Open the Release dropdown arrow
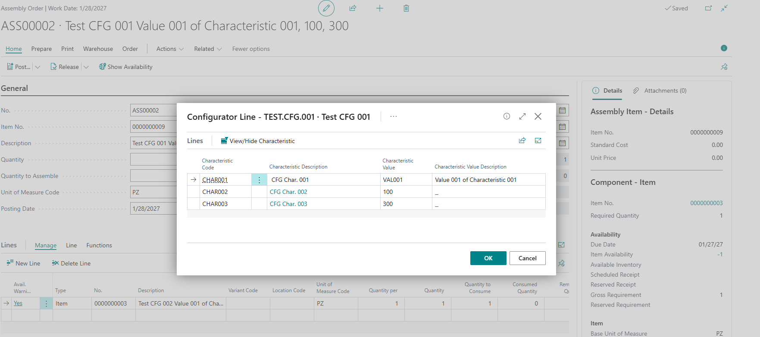Image resolution: width=760 pixels, height=337 pixels. pyautogui.click(x=86, y=67)
